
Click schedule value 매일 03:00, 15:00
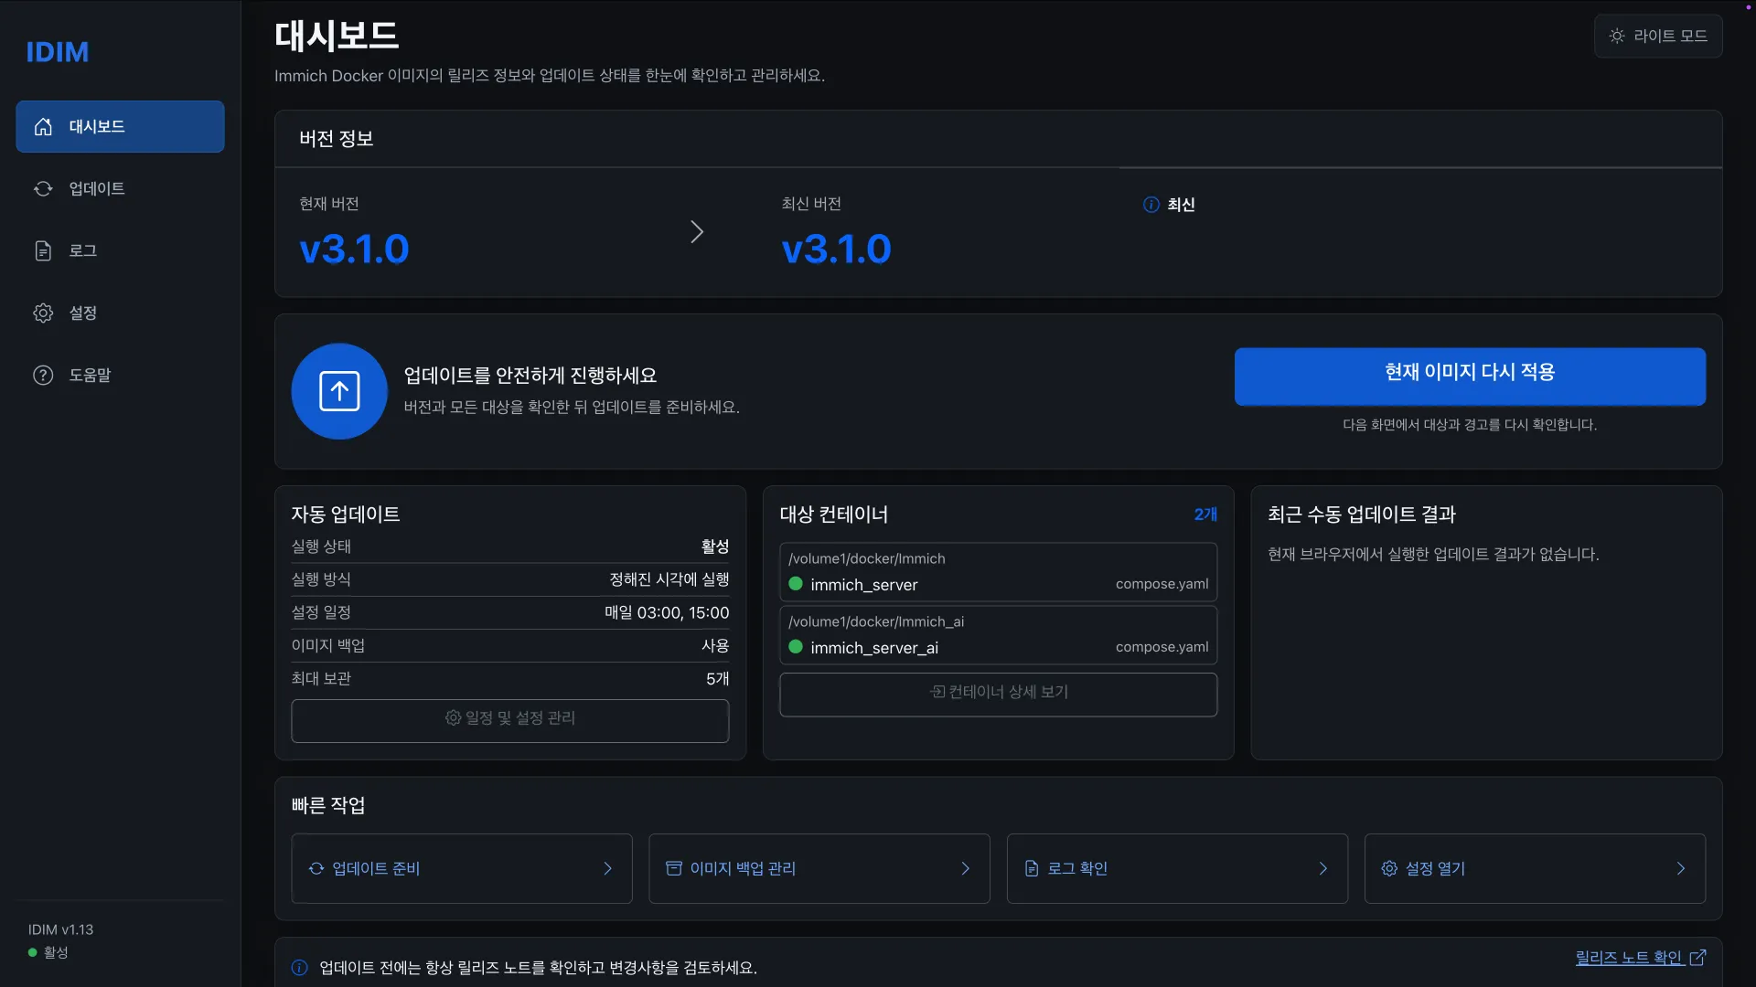click(667, 612)
